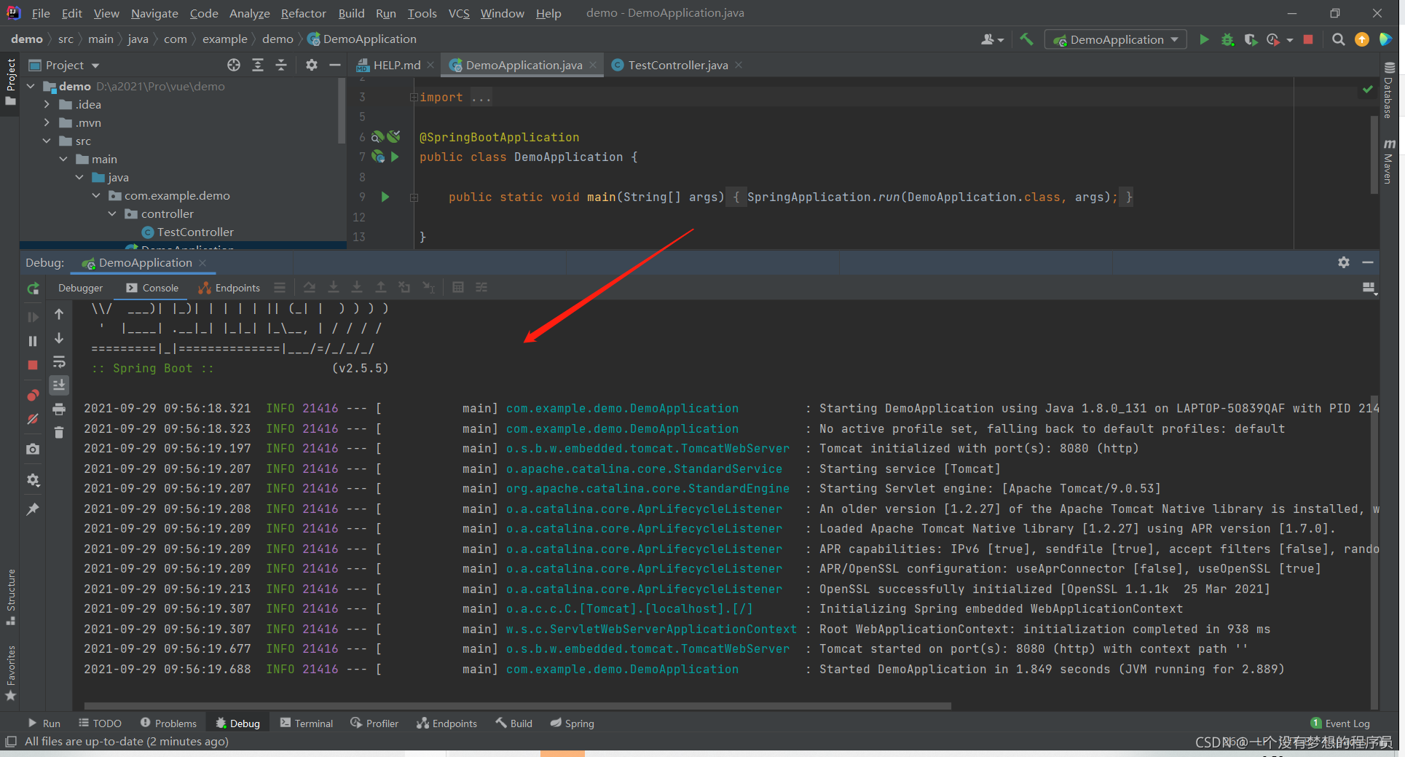The width and height of the screenshot is (1405, 757).
Task: Switch to the TestController.java editor tab
Action: (677, 65)
